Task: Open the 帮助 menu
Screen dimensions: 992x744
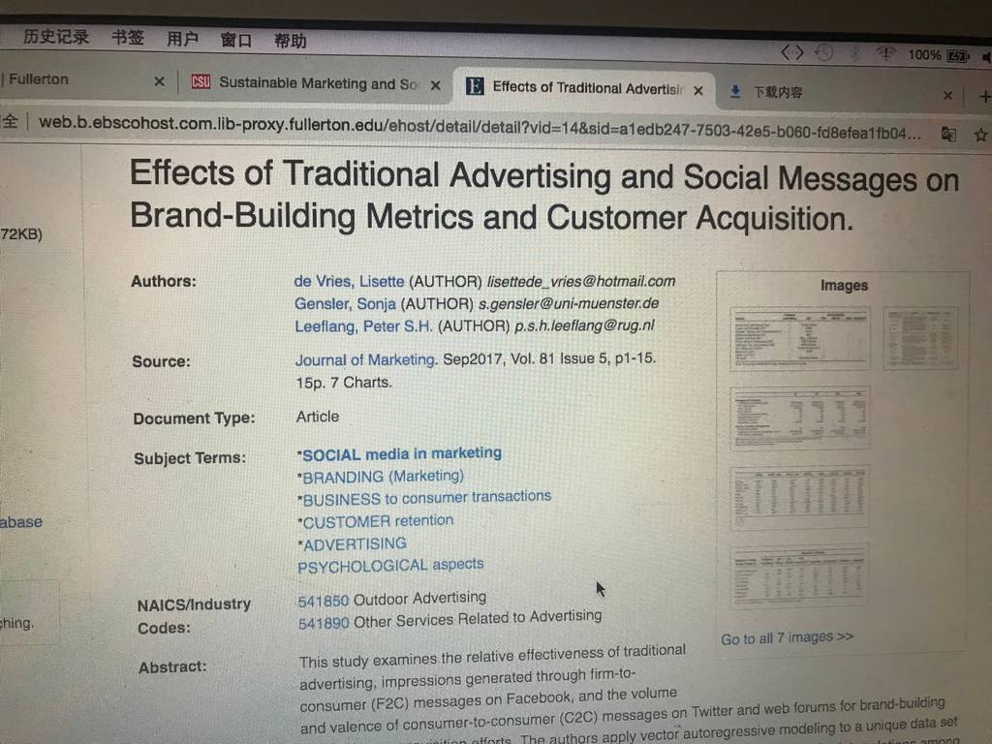Action: pos(291,41)
